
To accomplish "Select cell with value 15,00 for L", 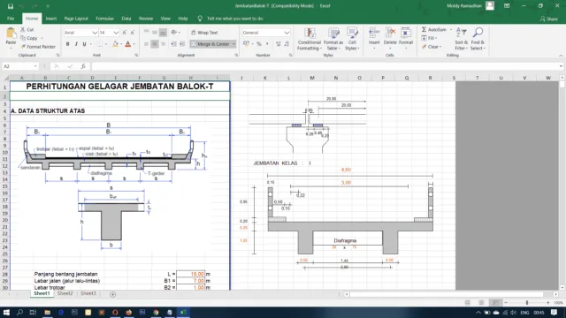I will pyautogui.click(x=190, y=274).
